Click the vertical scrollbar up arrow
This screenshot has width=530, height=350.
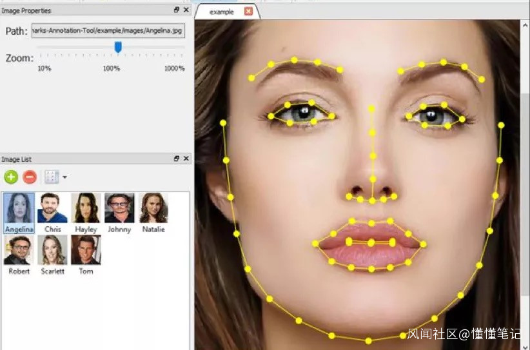(x=525, y=25)
